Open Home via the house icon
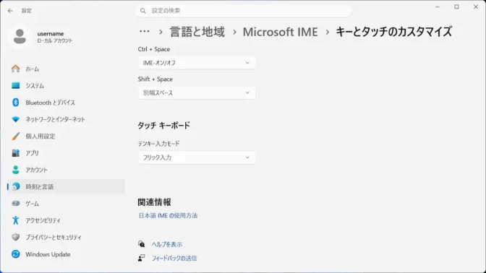This screenshot has width=486, height=273. pyautogui.click(x=15, y=69)
